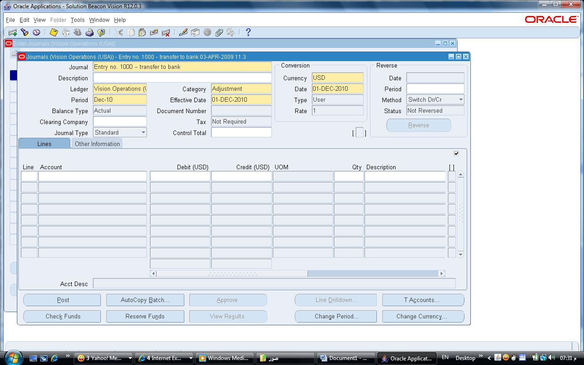Open the reverse Method Switch Dr/Cr dropdown
The image size is (584, 365).
point(460,100)
